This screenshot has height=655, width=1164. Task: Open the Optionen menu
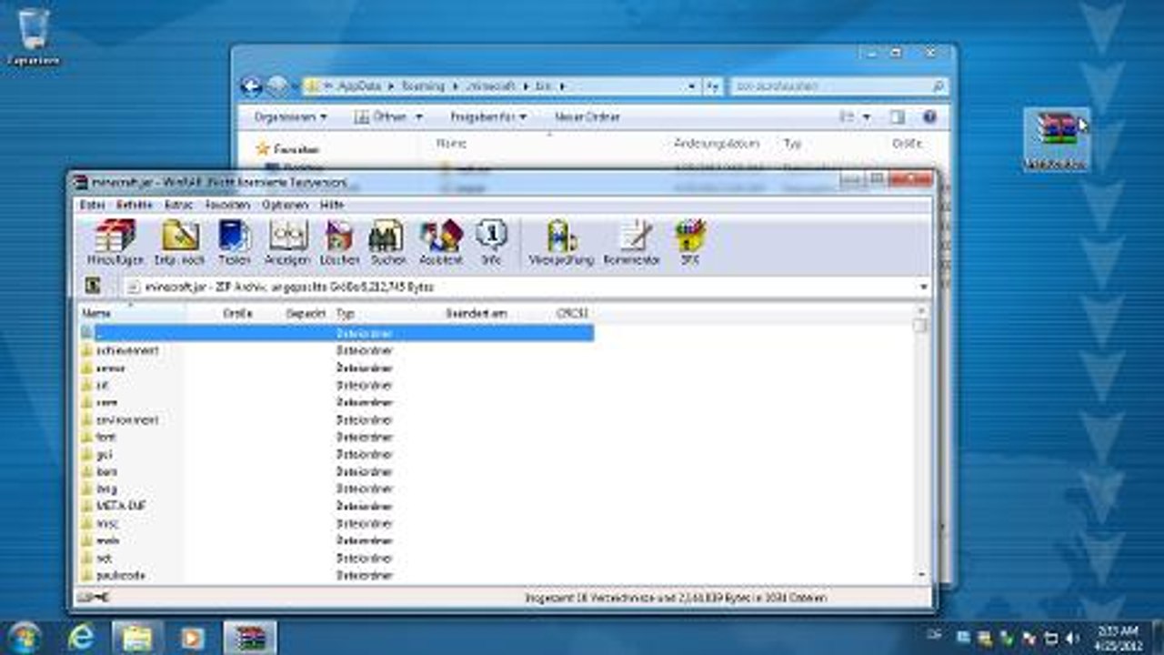coord(286,205)
